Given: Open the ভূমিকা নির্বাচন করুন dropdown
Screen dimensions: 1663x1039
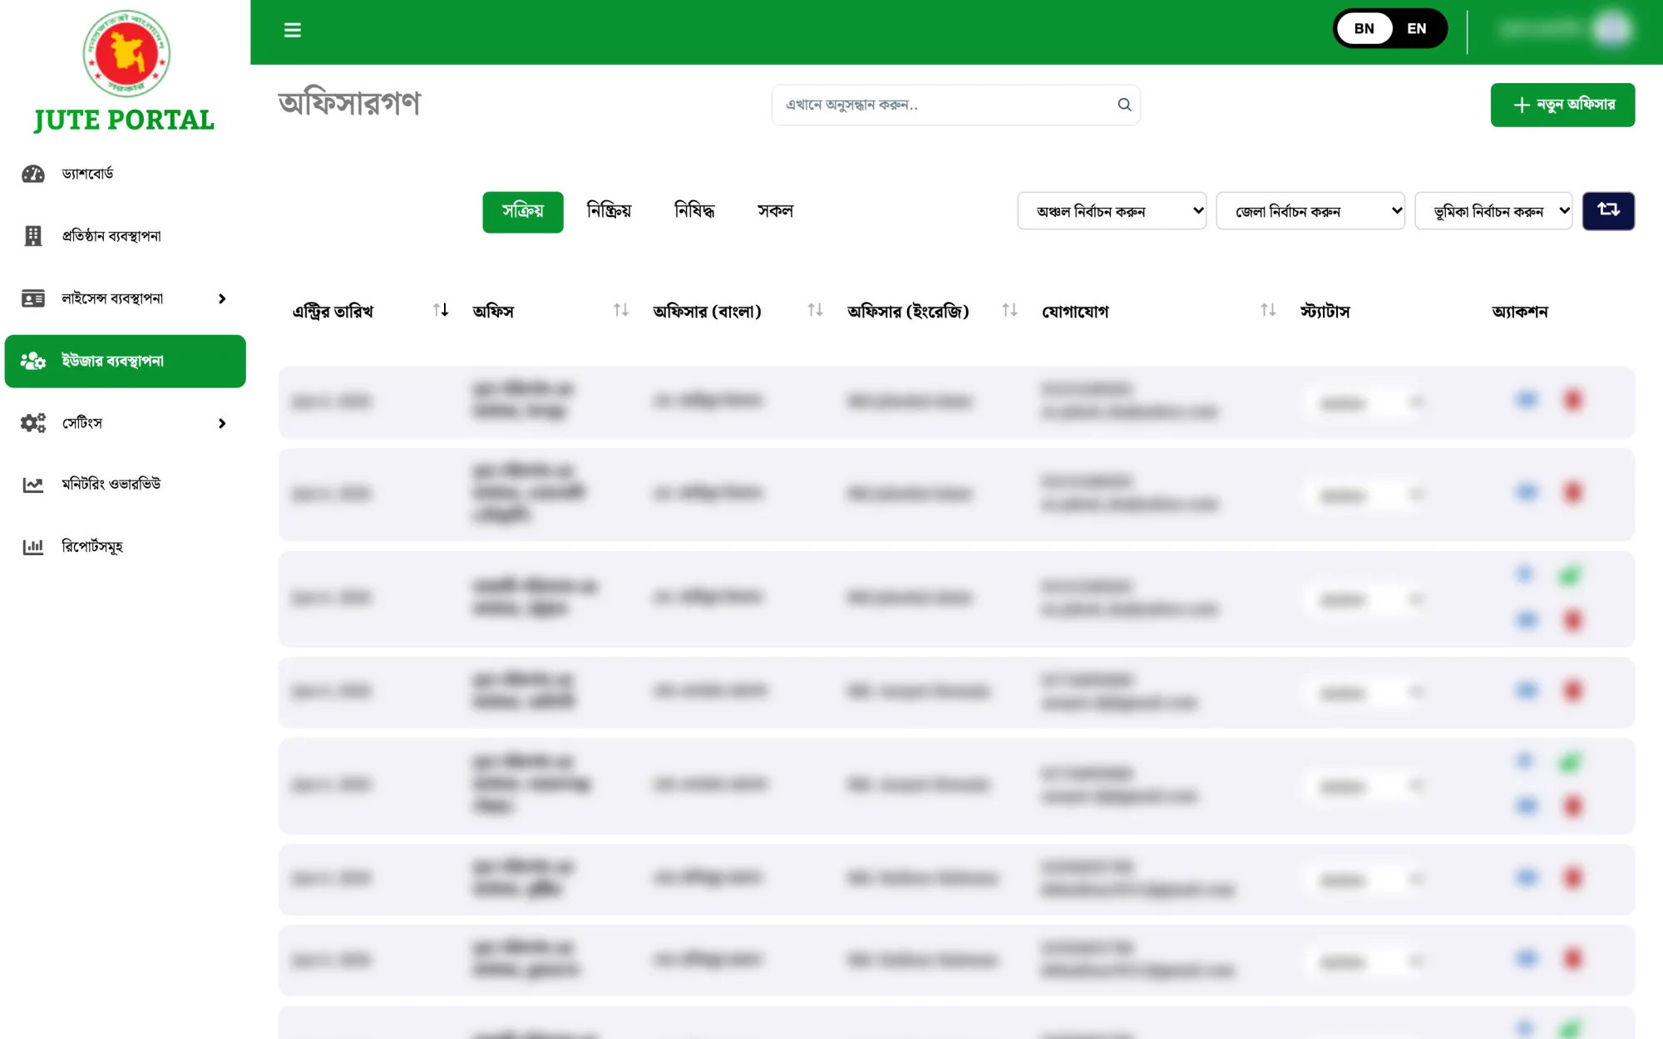Looking at the screenshot, I should tap(1493, 211).
